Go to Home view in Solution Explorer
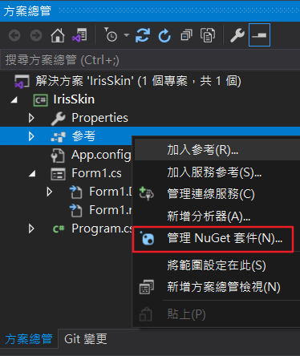Viewport: 300px width, 356px height. [x=58, y=35]
